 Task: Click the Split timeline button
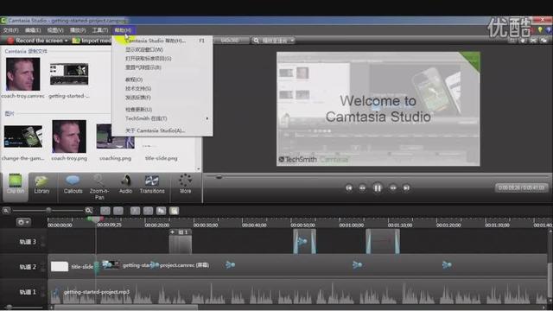pos(148,211)
